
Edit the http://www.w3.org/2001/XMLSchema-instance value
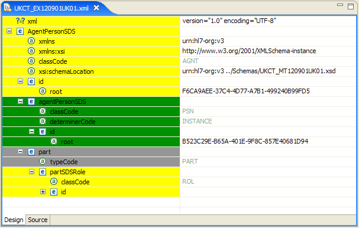point(249,51)
